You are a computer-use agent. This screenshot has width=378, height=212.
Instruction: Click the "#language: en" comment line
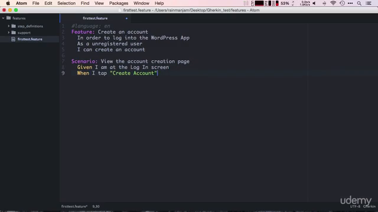point(90,26)
